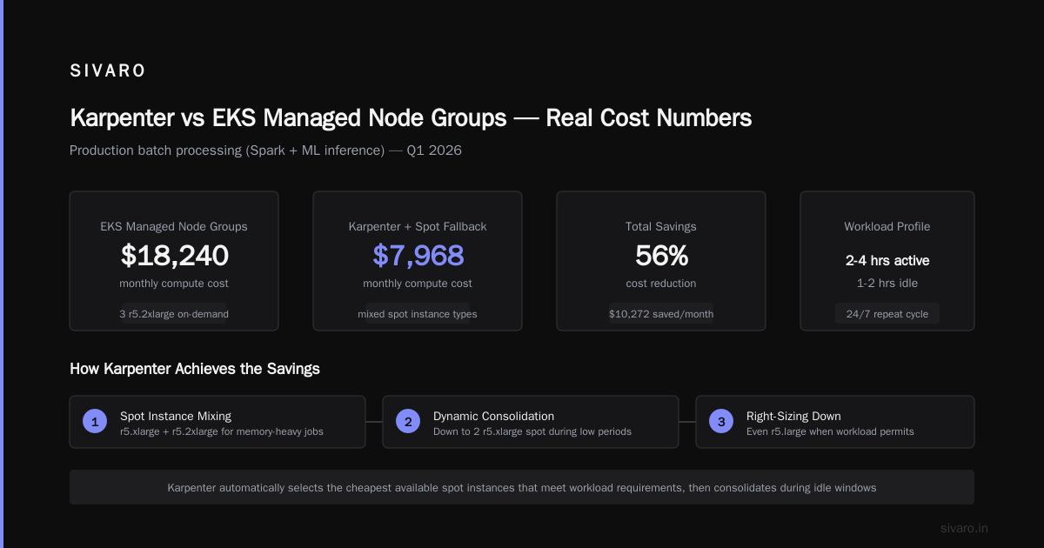This screenshot has width=1044, height=548.
Task: Click the 56% savings figure
Action: point(661,255)
